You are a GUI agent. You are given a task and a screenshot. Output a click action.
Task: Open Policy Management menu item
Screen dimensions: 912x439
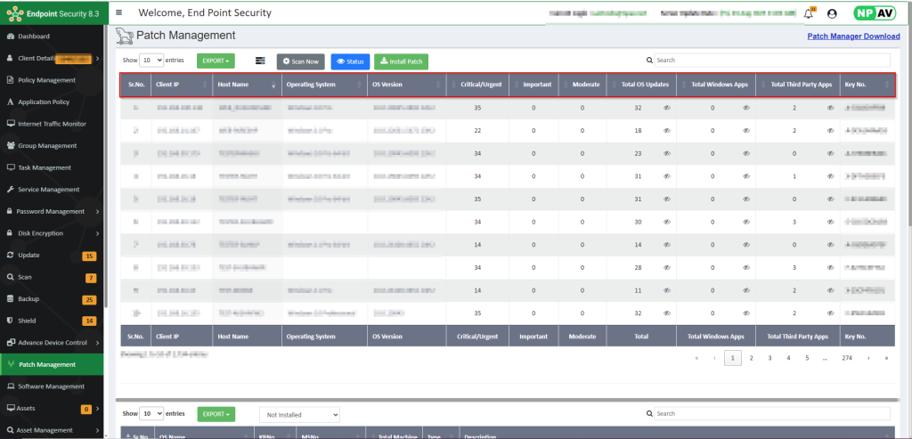[x=46, y=80]
